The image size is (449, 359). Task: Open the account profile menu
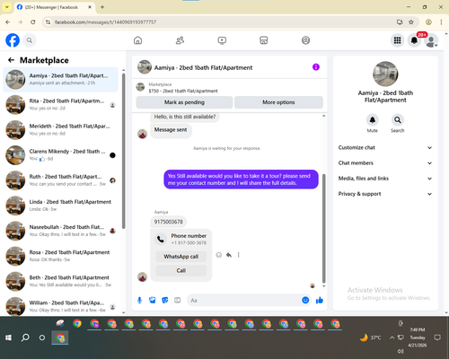(x=431, y=40)
